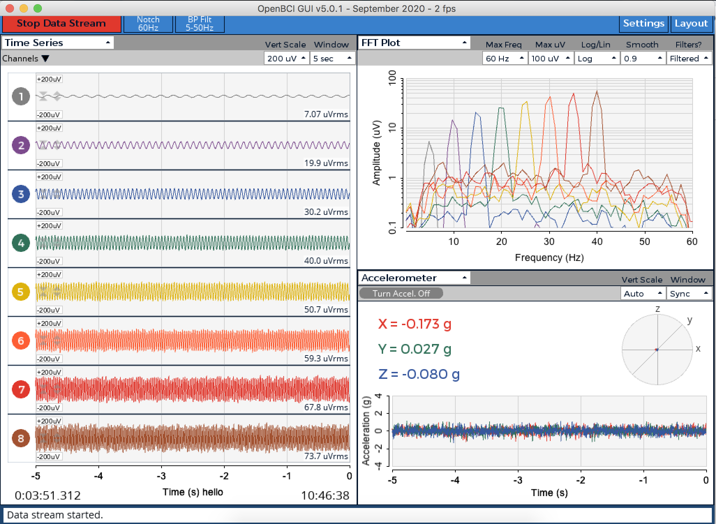Open the Max Freq dropdown showing 60 Hz
716x524 pixels.
(505, 58)
